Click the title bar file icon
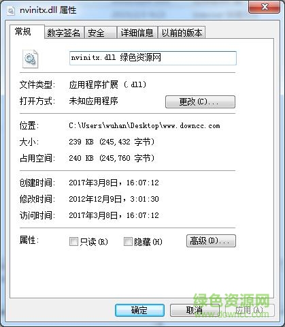 pyautogui.click(x=11, y=11)
